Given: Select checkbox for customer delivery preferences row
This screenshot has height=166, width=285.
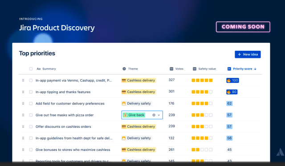Looking at the screenshot, I should coord(31,104).
